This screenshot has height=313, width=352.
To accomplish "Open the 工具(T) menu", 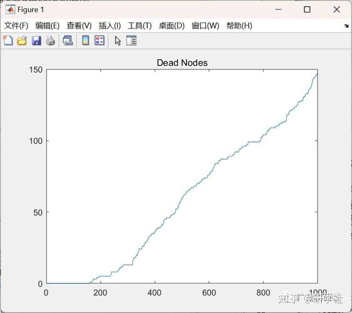I will (x=140, y=26).
